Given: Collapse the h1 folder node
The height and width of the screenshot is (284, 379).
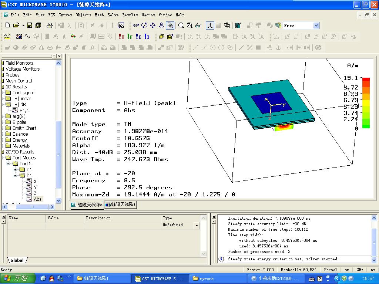Looking at the screenshot, I should tap(15, 175).
